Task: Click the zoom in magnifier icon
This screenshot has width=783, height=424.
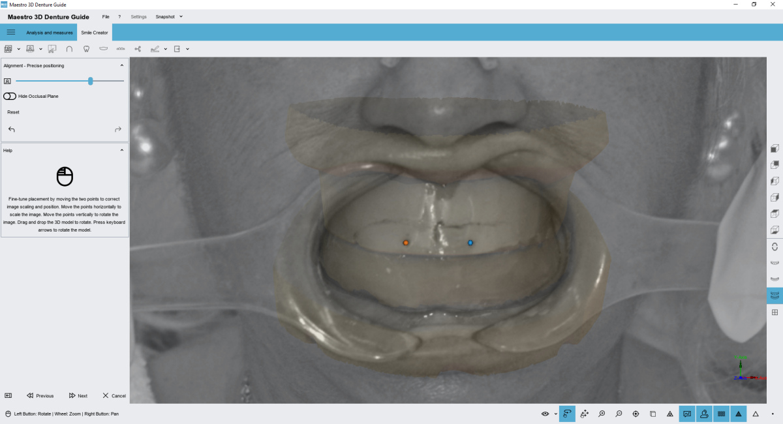Action: [602, 414]
